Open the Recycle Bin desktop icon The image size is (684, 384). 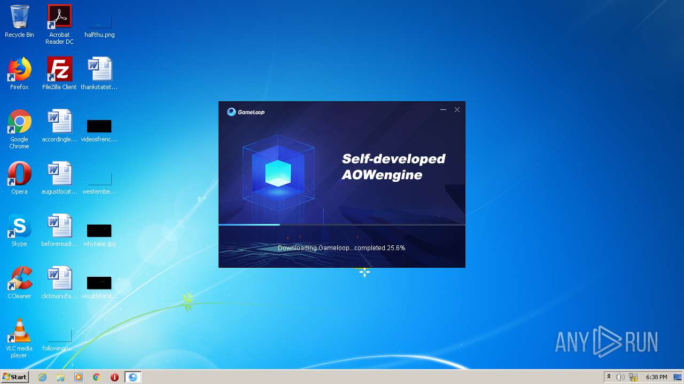(x=19, y=22)
